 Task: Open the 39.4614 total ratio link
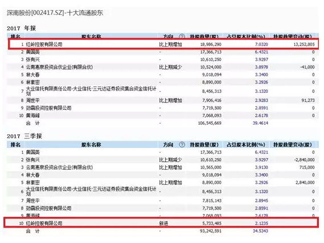(260, 123)
